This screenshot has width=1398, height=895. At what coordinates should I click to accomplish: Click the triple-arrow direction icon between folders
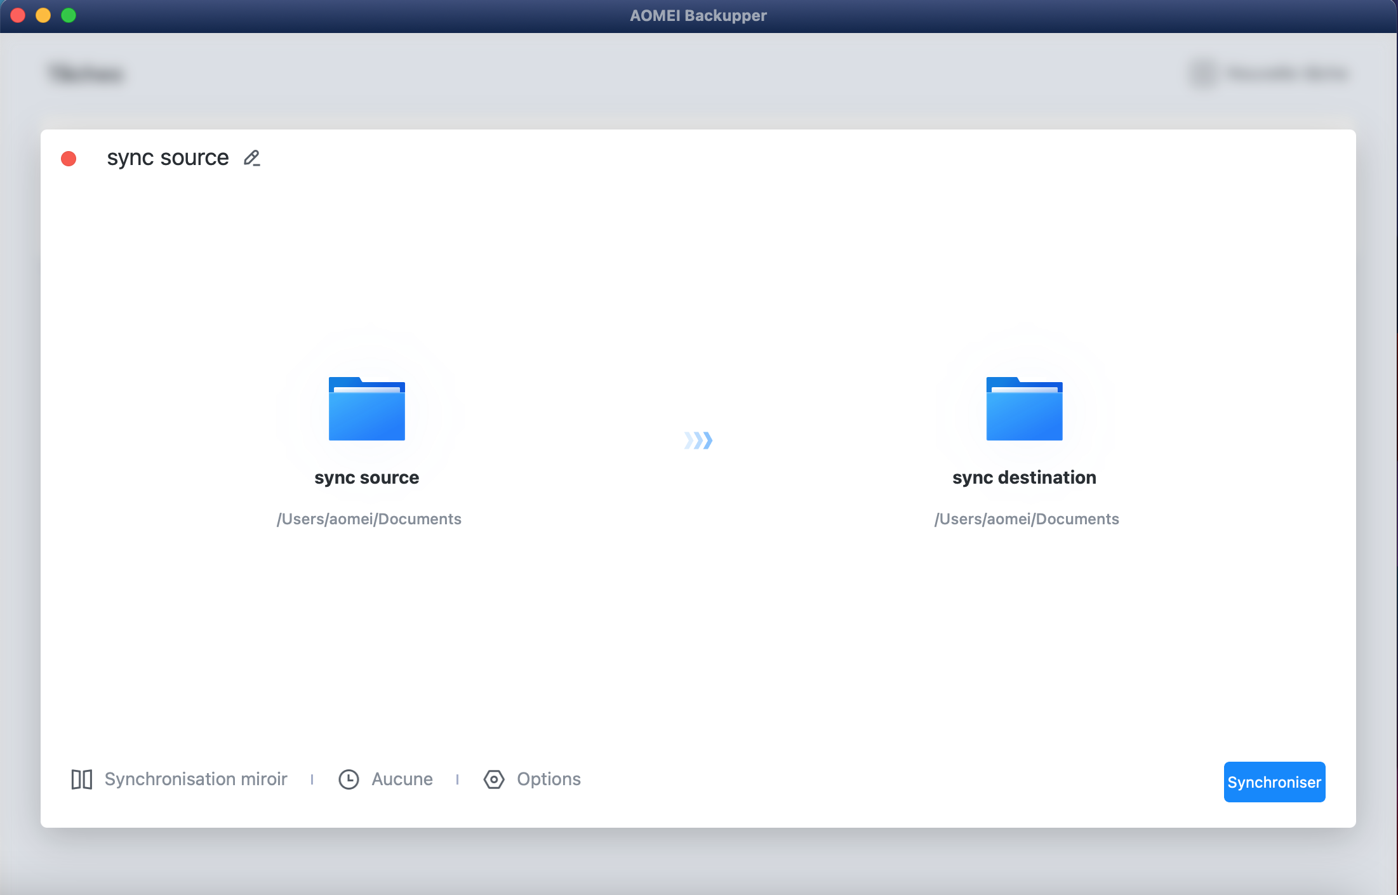point(698,440)
